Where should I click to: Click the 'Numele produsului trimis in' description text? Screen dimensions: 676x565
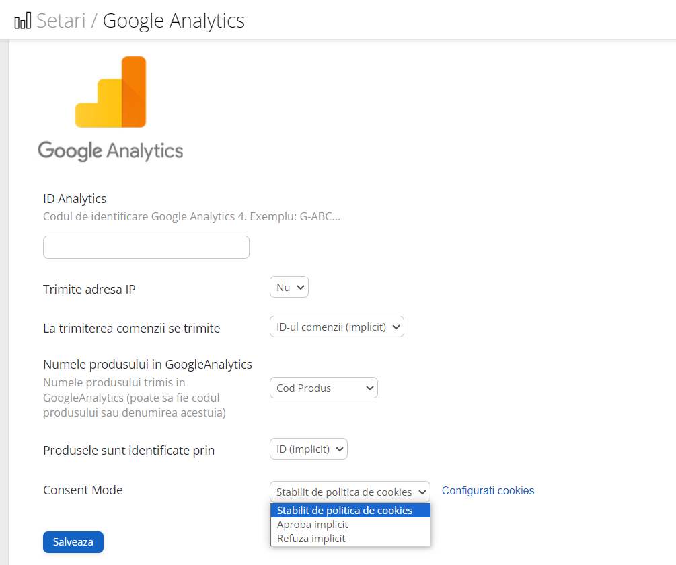135,398
